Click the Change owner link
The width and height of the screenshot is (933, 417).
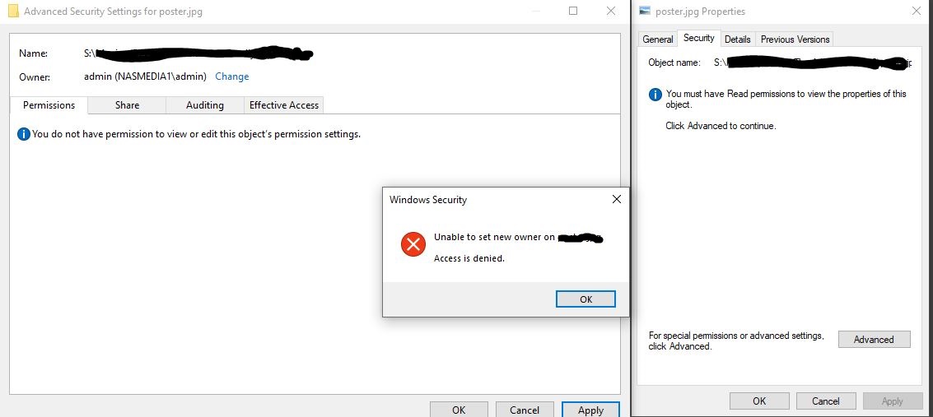point(231,76)
